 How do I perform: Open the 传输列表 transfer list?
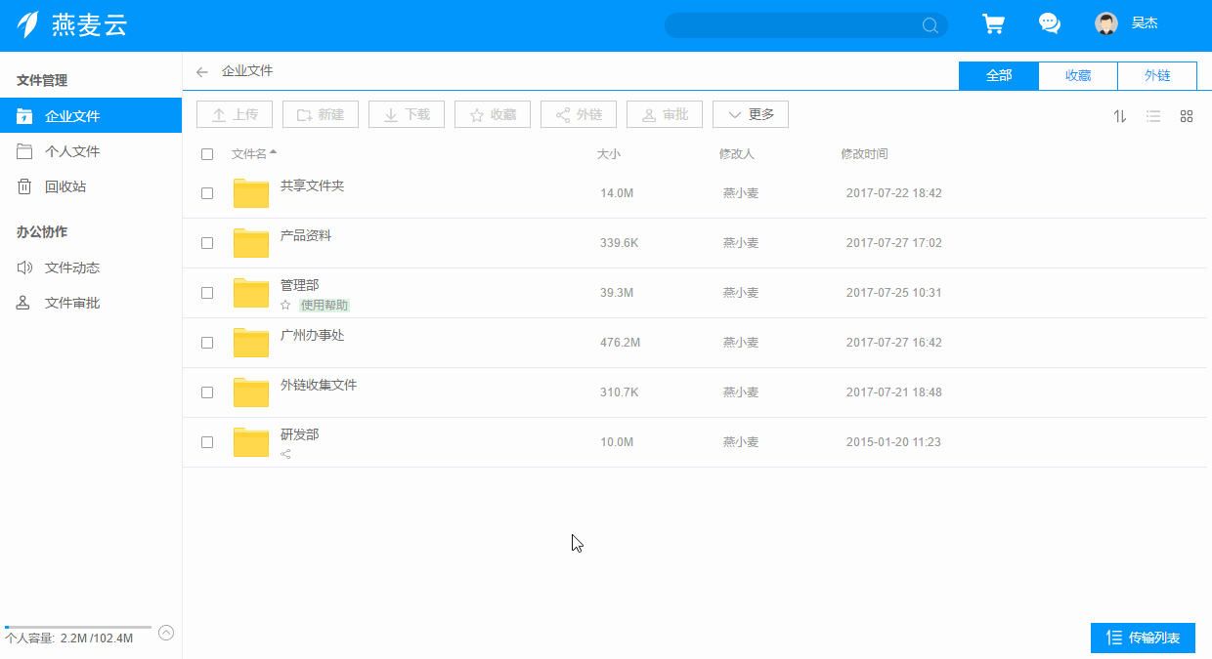[1142, 638]
